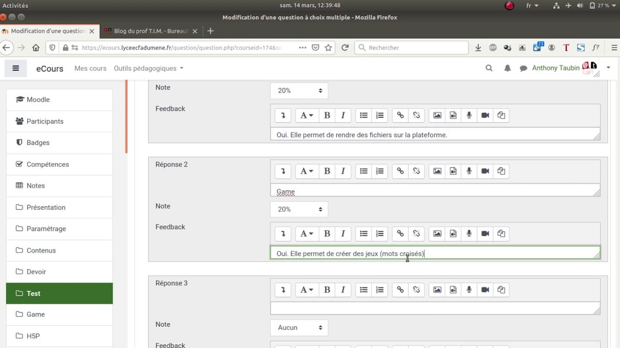Open the first Note 20% dropdown
This screenshot has height=348, width=620.
point(299,91)
